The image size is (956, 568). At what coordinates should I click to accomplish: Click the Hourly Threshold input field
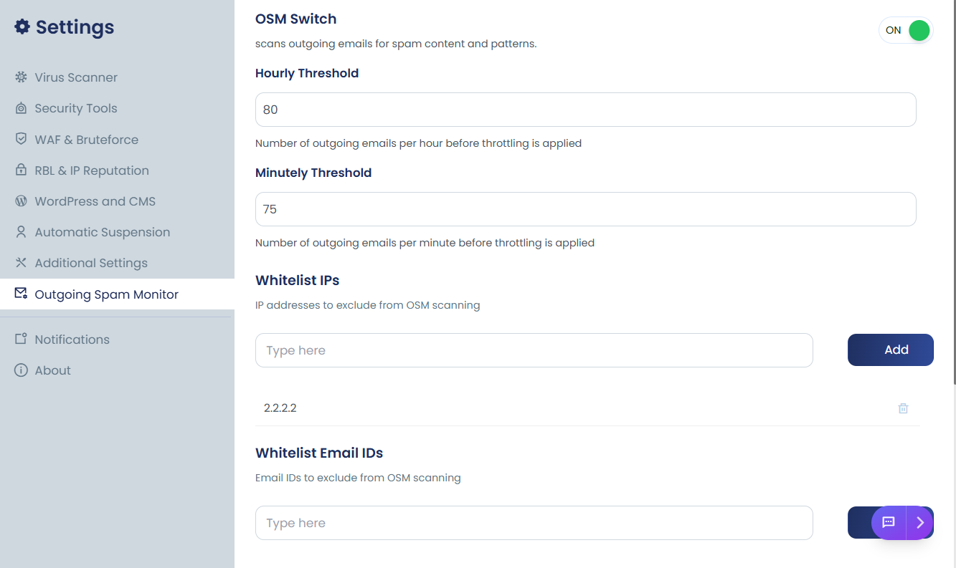click(x=585, y=110)
